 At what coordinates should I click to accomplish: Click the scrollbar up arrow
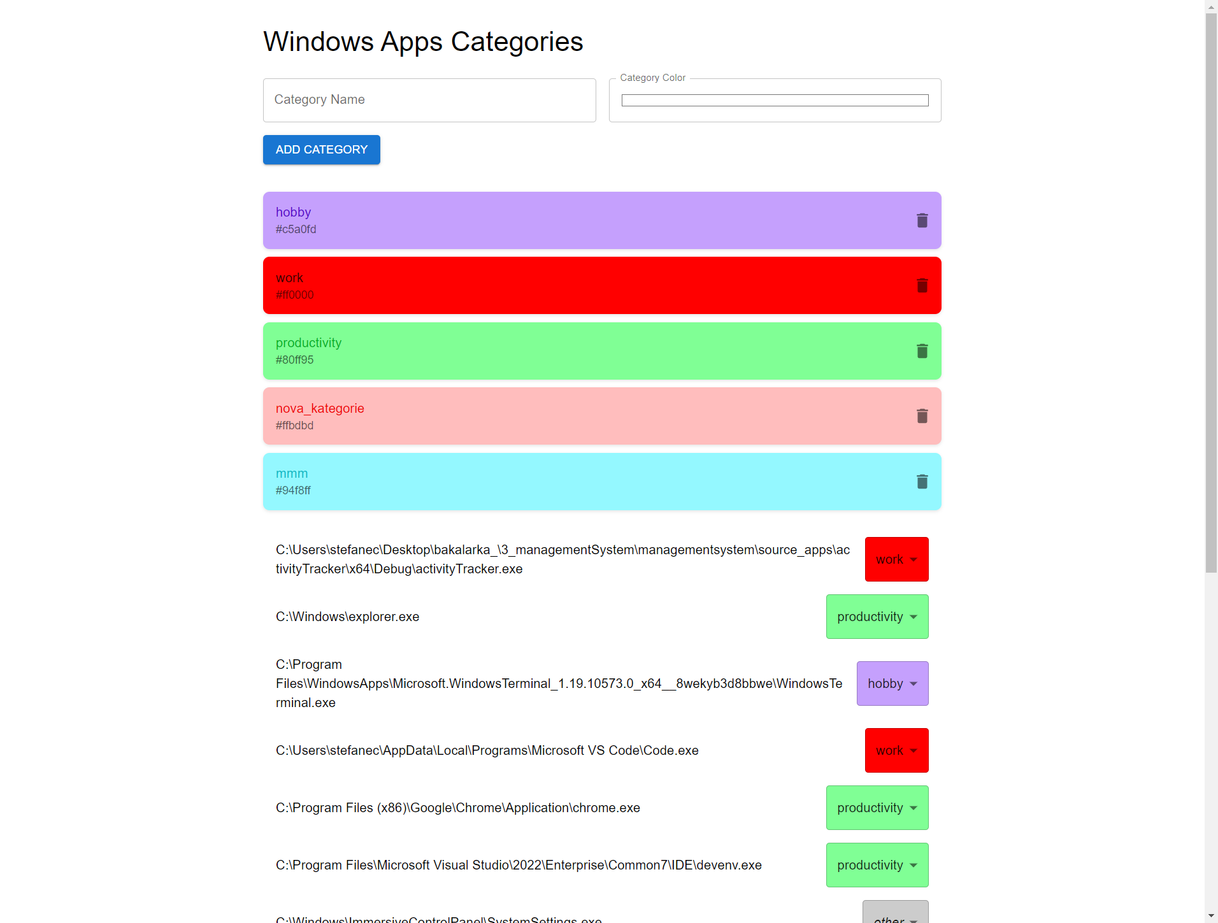tap(1211, 6)
